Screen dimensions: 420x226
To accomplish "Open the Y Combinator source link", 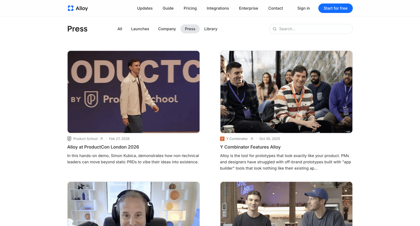I will point(237,139).
